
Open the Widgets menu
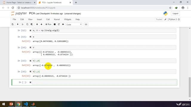pyautogui.click(x=68, y=19)
